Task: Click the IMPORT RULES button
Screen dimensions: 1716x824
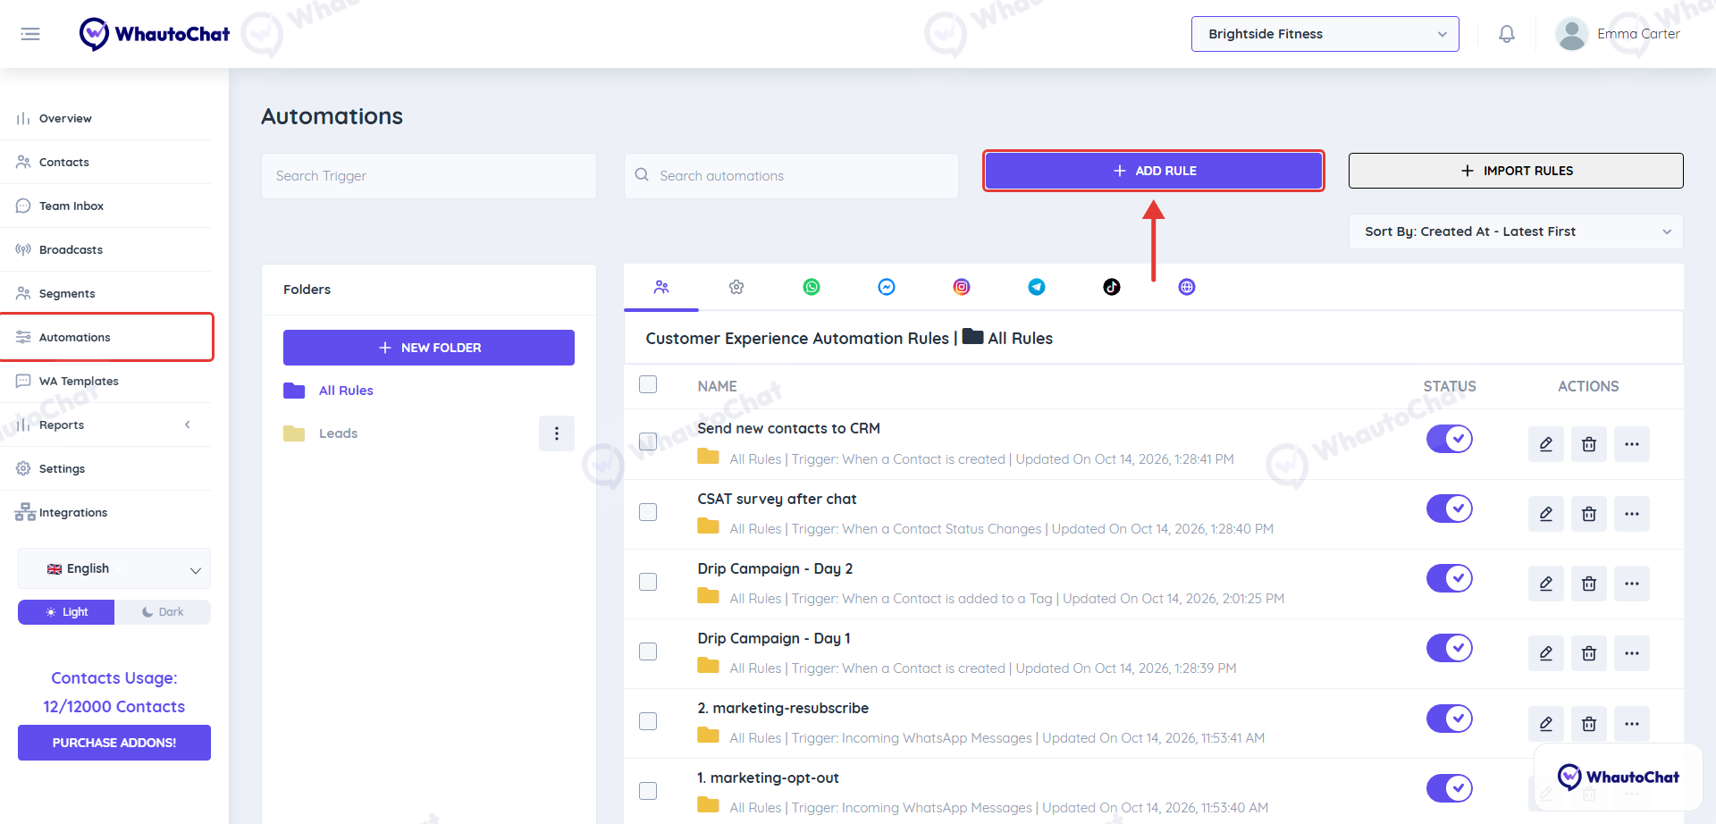Action: pyautogui.click(x=1516, y=171)
